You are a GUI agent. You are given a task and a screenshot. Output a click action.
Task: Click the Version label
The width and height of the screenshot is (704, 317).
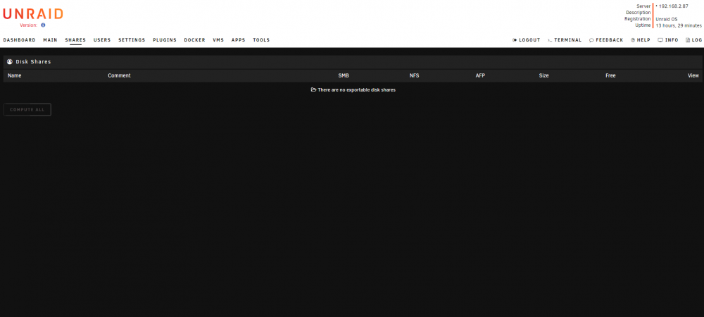tap(29, 25)
